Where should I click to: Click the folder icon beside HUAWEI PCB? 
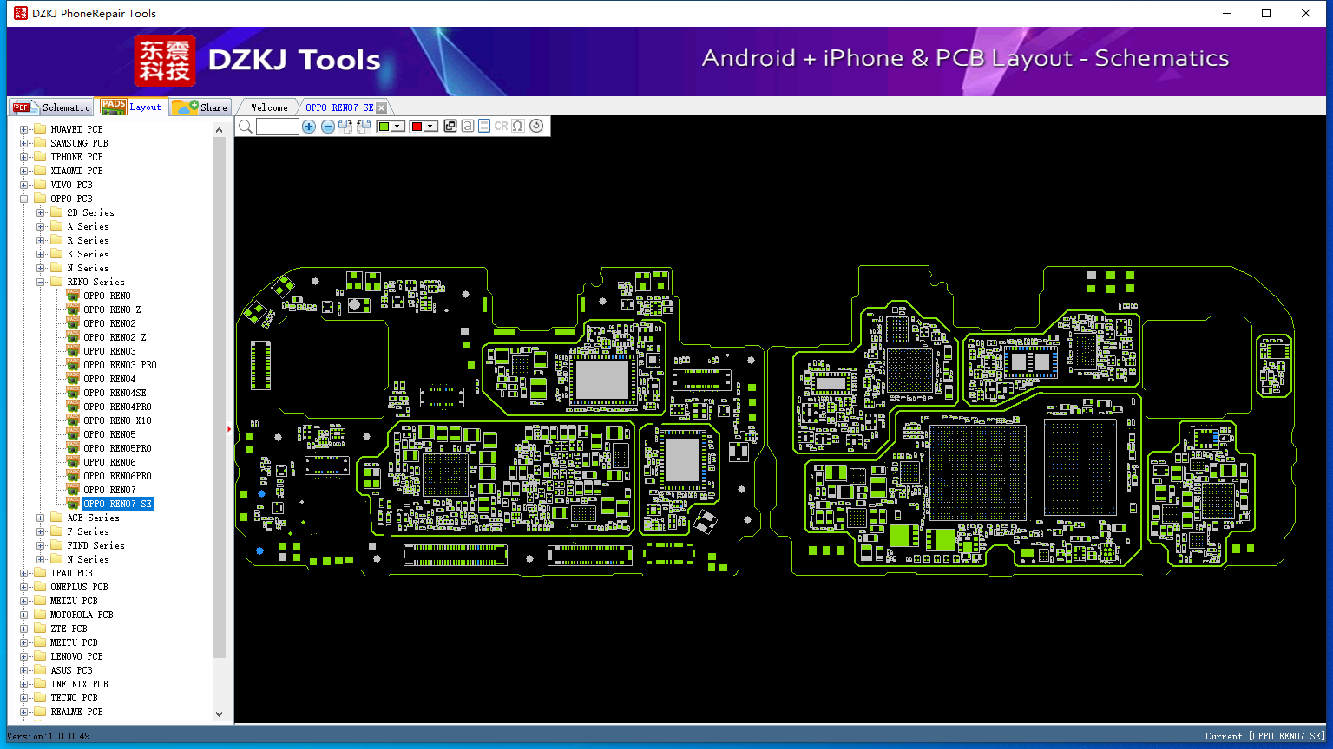coord(39,129)
